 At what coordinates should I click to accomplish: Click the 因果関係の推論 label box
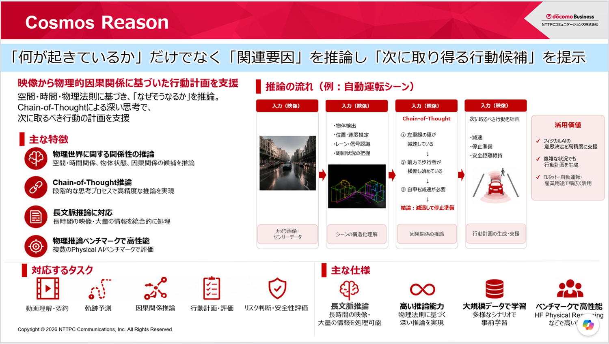[427, 234]
